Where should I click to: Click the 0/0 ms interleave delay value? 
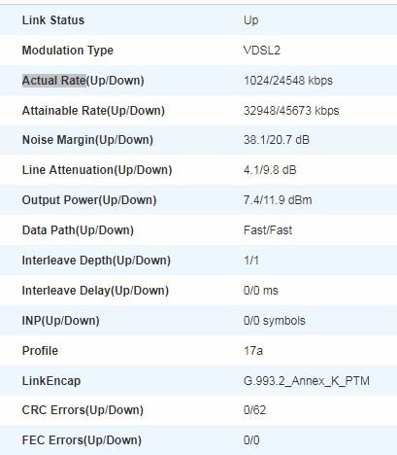pyautogui.click(x=261, y=291)
